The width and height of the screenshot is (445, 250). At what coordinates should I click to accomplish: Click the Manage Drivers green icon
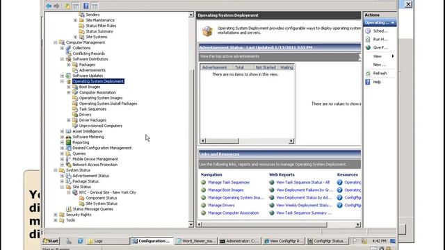pos(204,206)
